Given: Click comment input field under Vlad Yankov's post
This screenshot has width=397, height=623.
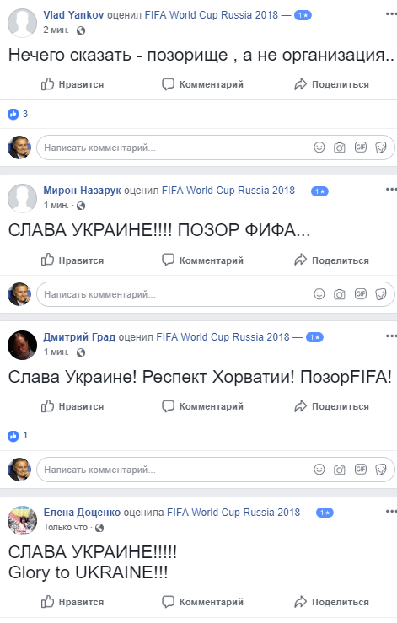Looking at the screenshot, I should pyautogui.click(x=216, y=148).
